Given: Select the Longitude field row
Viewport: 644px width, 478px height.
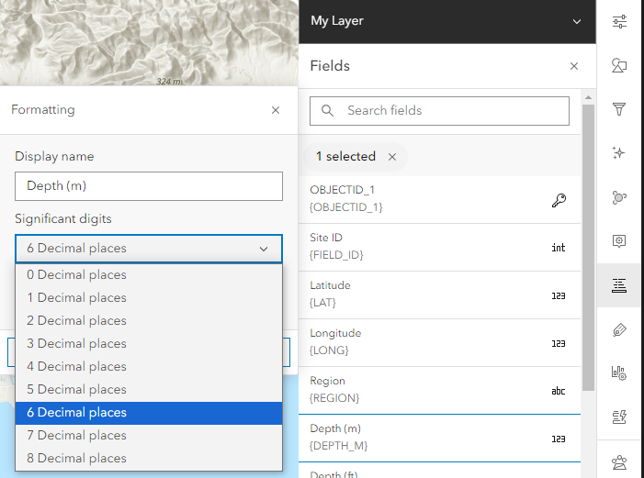Looking at the screenshot, I should (x=439, y=342).
